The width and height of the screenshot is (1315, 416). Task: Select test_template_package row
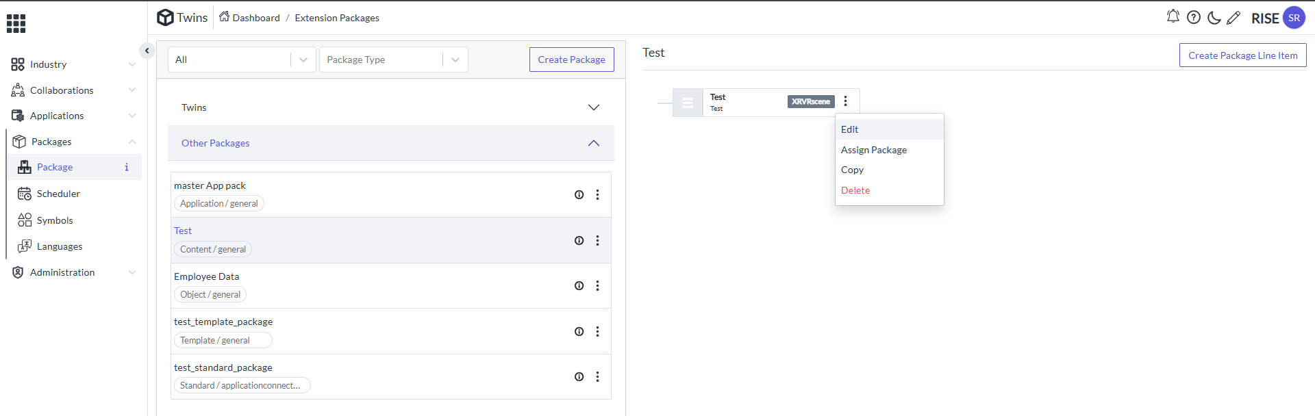(390, 331)
